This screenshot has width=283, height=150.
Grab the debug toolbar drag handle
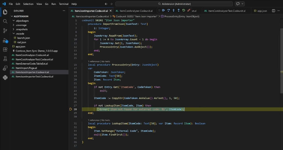pos(159,10)
